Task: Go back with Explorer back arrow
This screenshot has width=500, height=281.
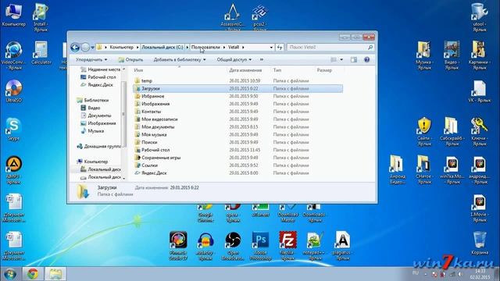Action: tap(75, 48)
